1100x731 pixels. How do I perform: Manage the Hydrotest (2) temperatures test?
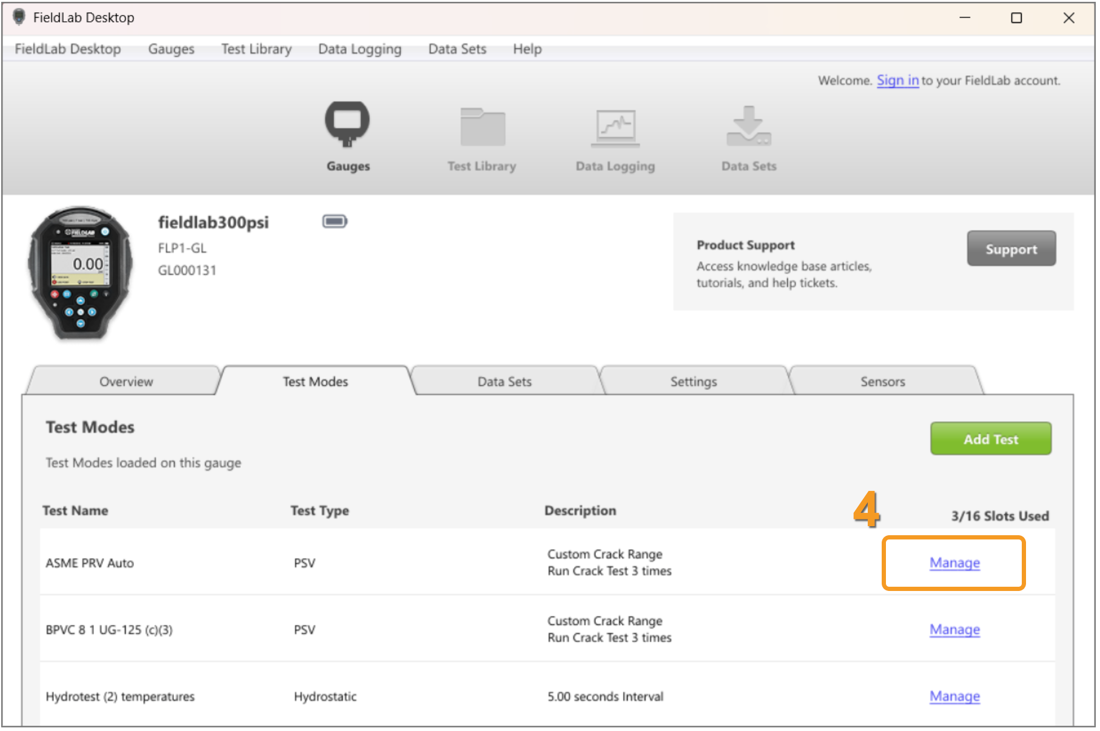coord(954,696)
